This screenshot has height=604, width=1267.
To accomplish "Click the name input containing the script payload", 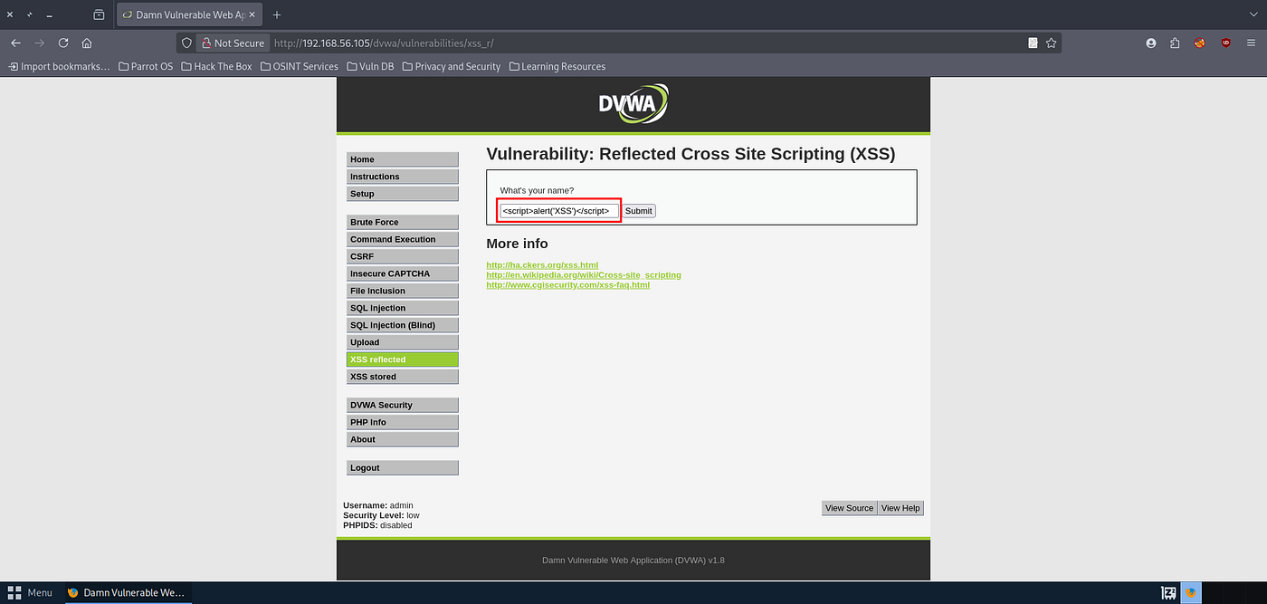I will click(x=558, y=210).
